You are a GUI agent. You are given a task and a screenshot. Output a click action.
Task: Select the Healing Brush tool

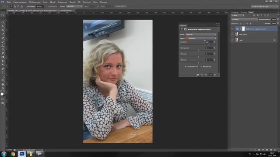click(3, 38)
